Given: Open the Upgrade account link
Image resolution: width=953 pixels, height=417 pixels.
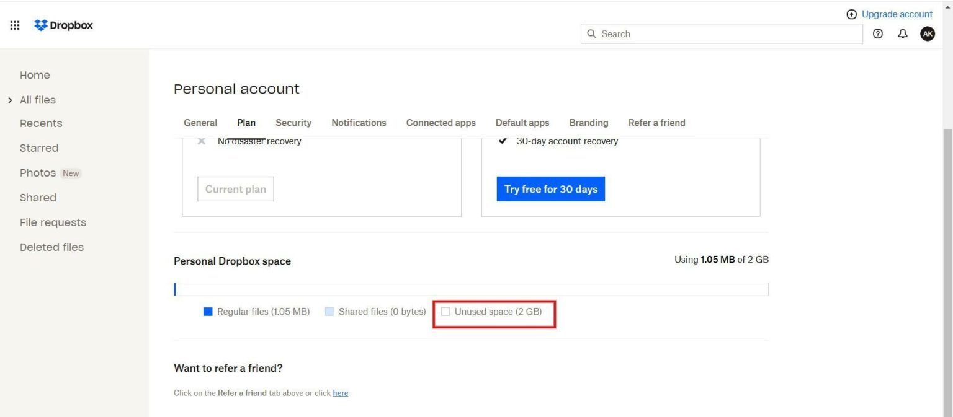Looking at the screenshot, I should pos(897,14).
